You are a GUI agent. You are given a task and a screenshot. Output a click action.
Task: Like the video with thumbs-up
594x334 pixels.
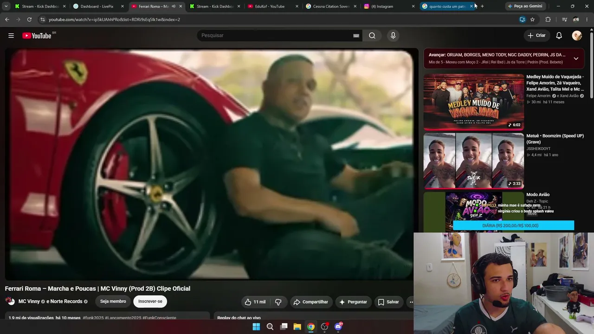click(x=255, y=302)
